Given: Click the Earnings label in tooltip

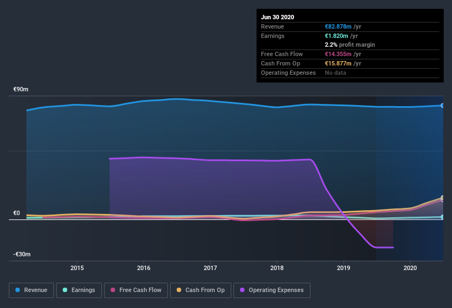Looking at the screenshot, I should (x=273, y=36).
